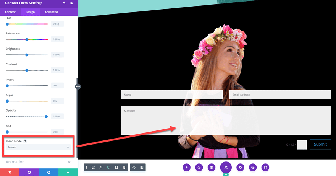Click the Brightness value field
336x176 pixels.
click(57, 55)
